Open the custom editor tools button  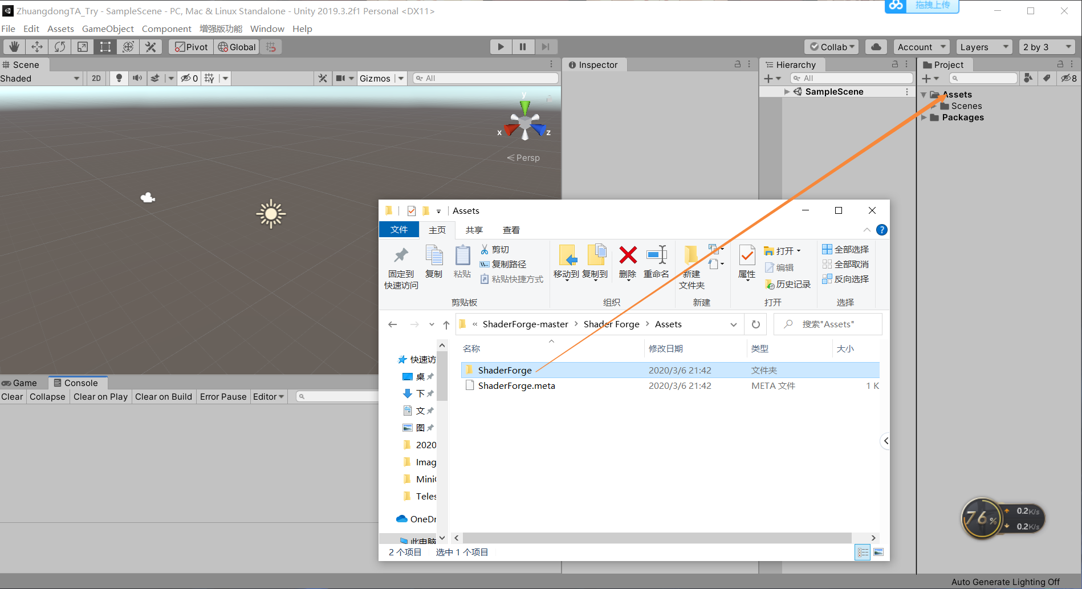pyautogui.click(x=151, y=47)
